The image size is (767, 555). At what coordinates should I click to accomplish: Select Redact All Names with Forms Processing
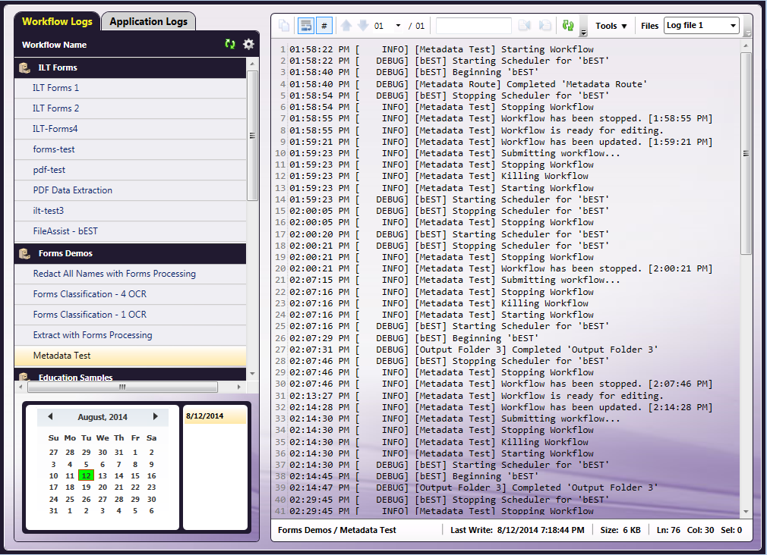(x=130, y=274)
